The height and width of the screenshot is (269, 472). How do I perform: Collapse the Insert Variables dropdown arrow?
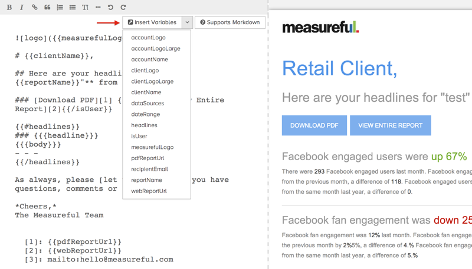point(187,22)
